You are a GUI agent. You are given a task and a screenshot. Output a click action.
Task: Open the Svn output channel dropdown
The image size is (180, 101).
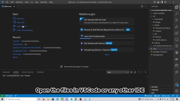(118, 72)
